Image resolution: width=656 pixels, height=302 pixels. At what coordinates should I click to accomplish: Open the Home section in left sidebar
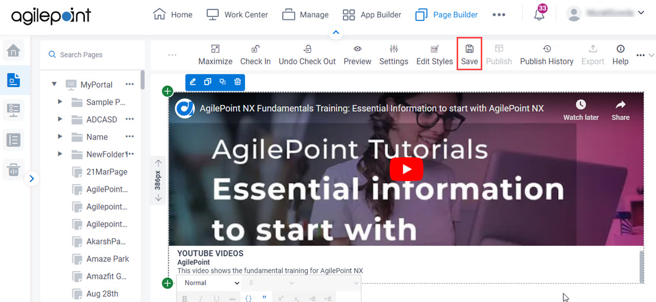click(x=13, y=51)
